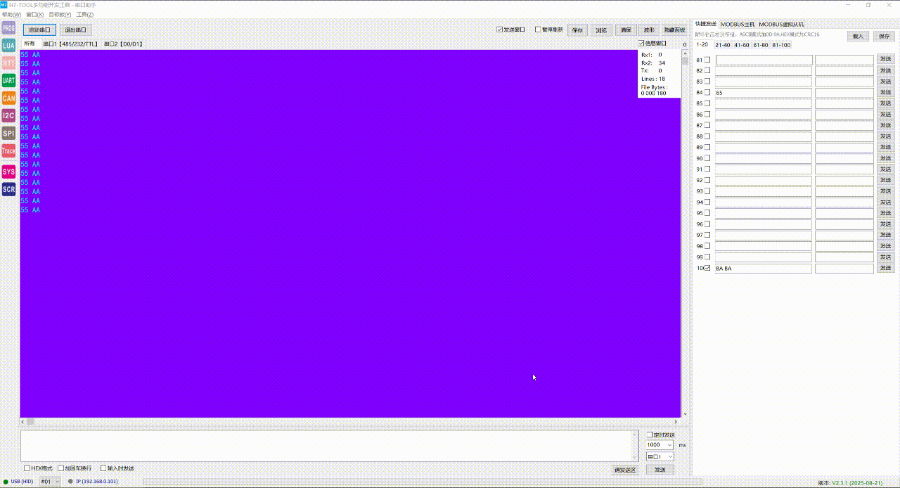Toggle the HEX格式 option at the bottom
This screenshot has width=900, height=488.
[x=27, y=468]
